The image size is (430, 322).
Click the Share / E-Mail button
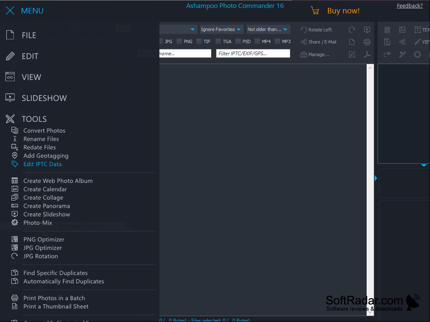pyautogui.click(x=318, y=42)
